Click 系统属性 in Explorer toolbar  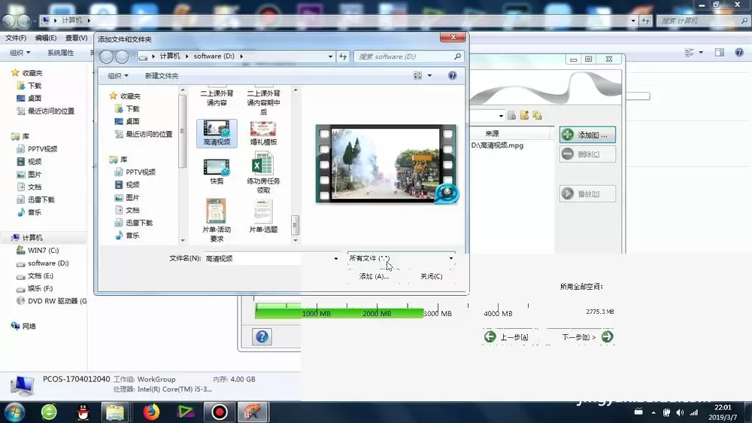60,53
